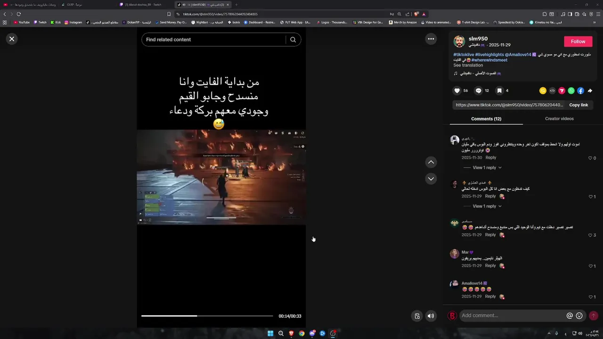Share the video to WhatsApp
Screen dimensions: 603x339
click(x=571, y=90)
